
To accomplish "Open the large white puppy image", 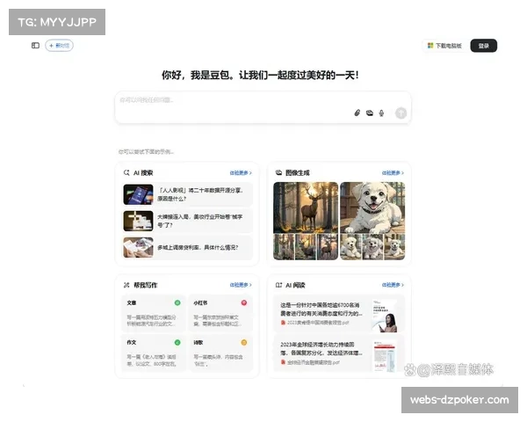I will (x=372, y=207).
